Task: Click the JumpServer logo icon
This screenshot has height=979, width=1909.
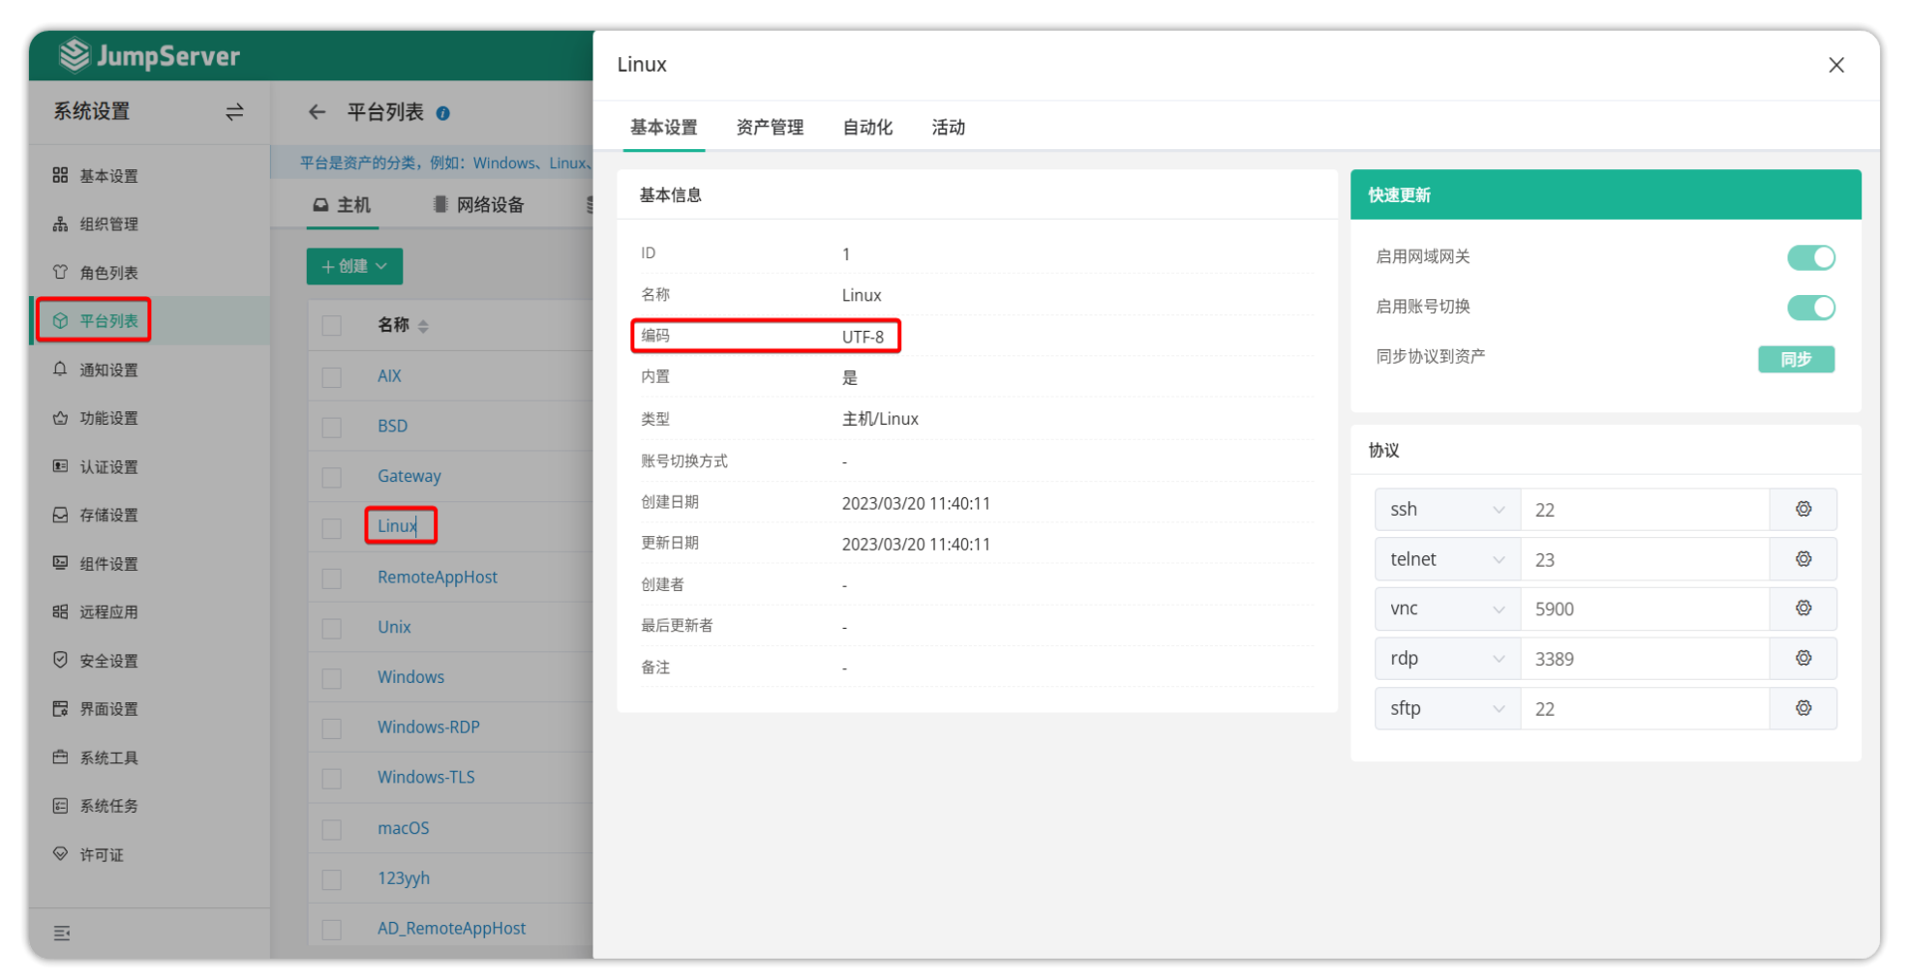Action: click(x=74, y=55)
